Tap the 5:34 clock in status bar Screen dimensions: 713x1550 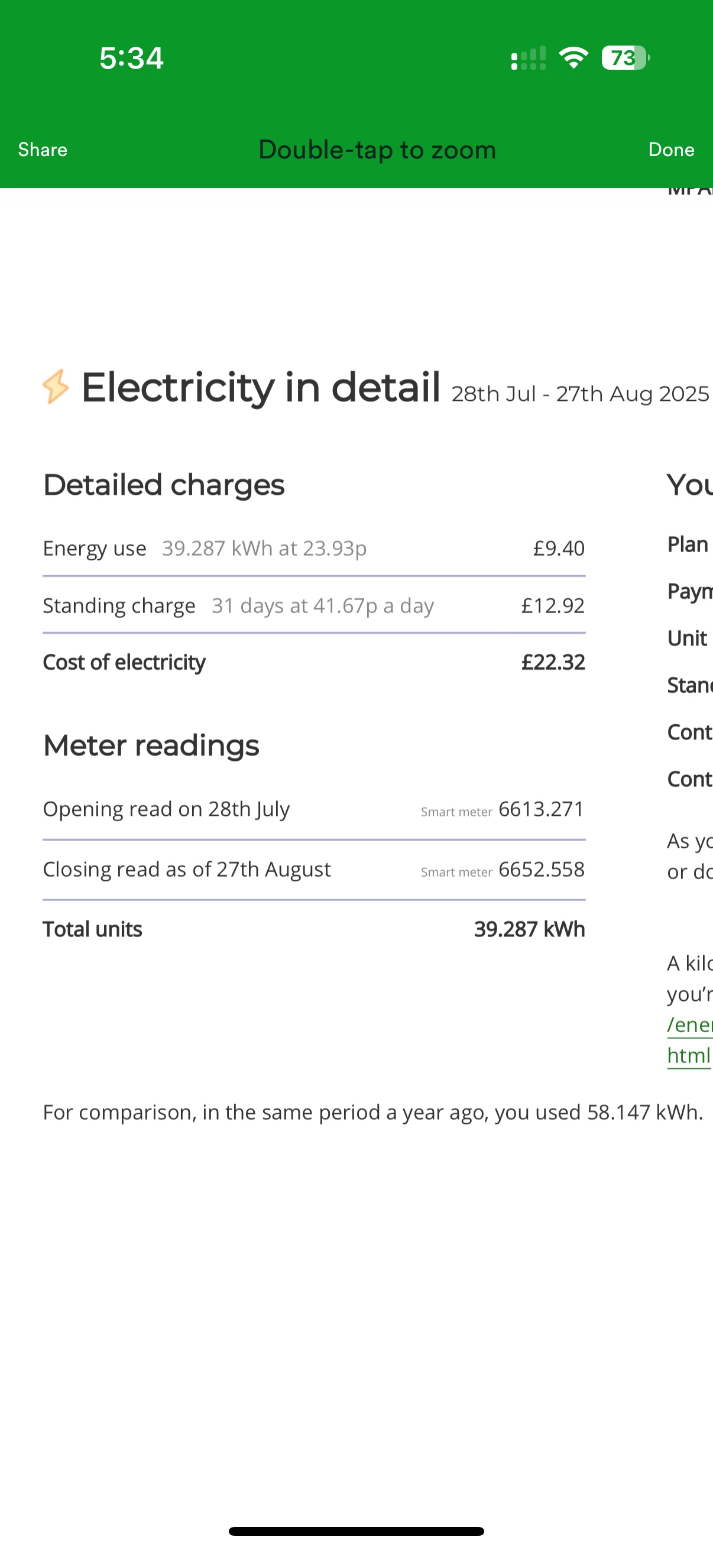pos(131,59)
